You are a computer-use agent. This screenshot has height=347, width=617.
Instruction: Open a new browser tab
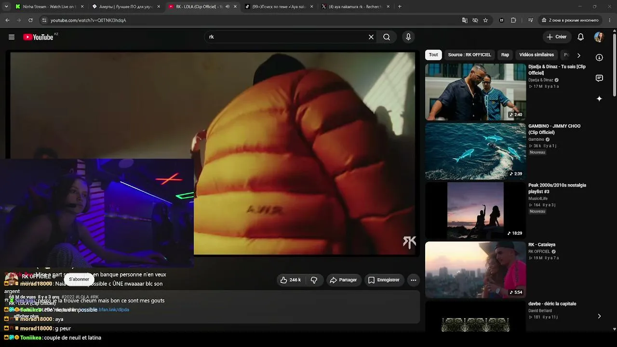400,7
